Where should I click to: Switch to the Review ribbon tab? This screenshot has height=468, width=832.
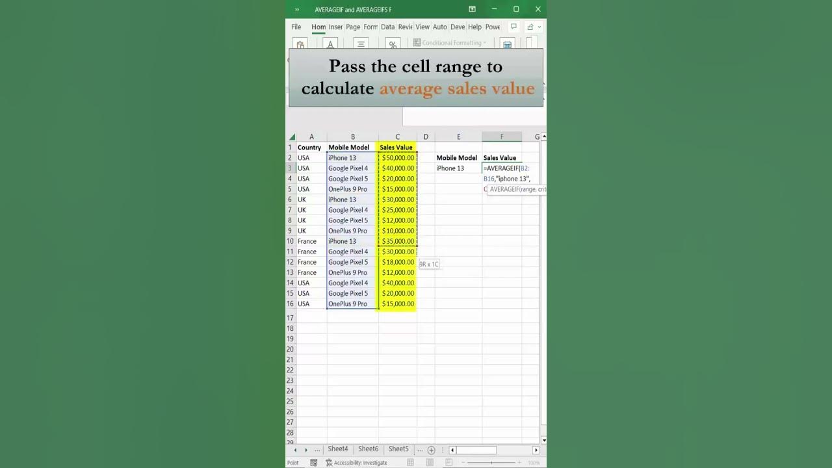coord(406,27)
